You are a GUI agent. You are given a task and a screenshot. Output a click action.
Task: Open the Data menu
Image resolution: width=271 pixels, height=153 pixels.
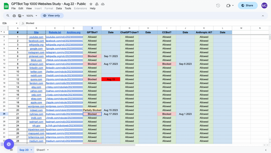coord(59,8)
